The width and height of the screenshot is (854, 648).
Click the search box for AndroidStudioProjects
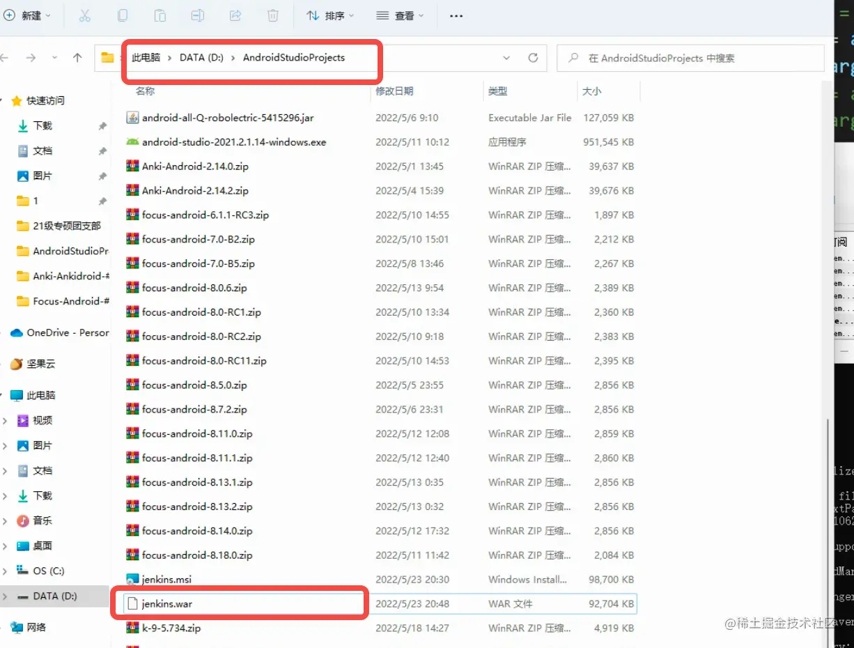[690, 59]
